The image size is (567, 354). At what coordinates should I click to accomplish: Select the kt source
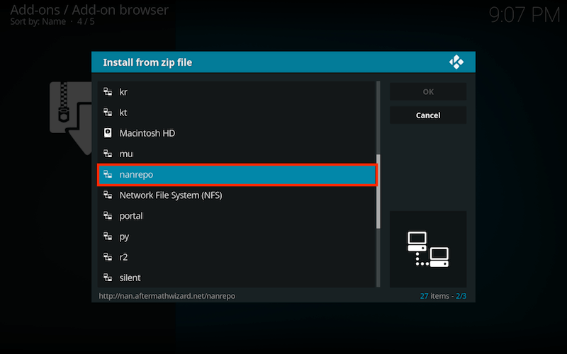pyautogui.click(x=237, y=113)
